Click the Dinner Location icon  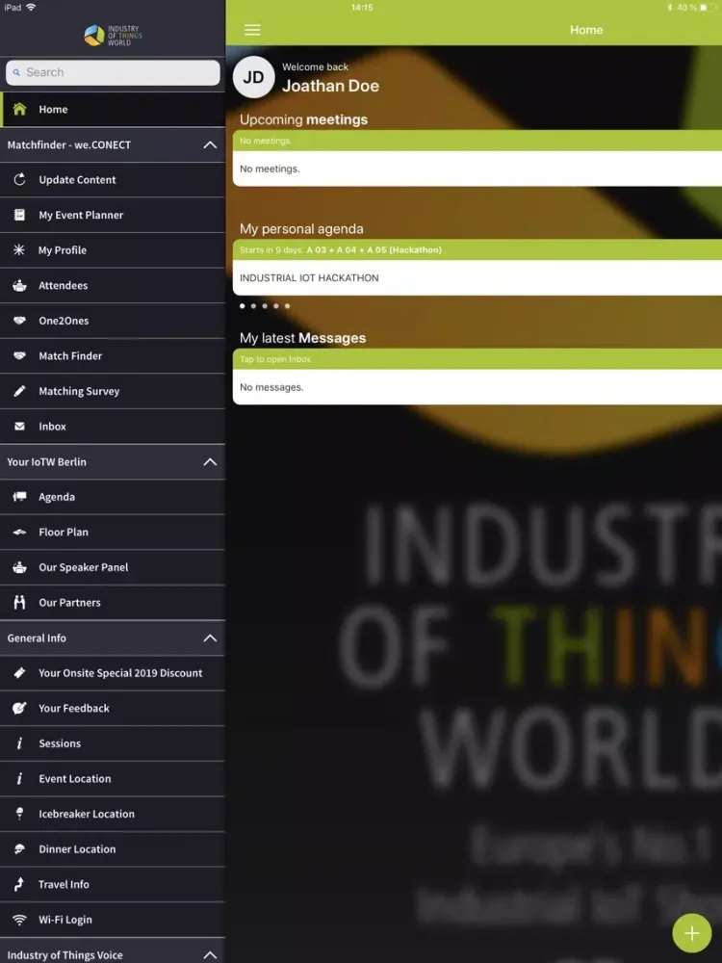pyautogui.click(x=19, y=848)
